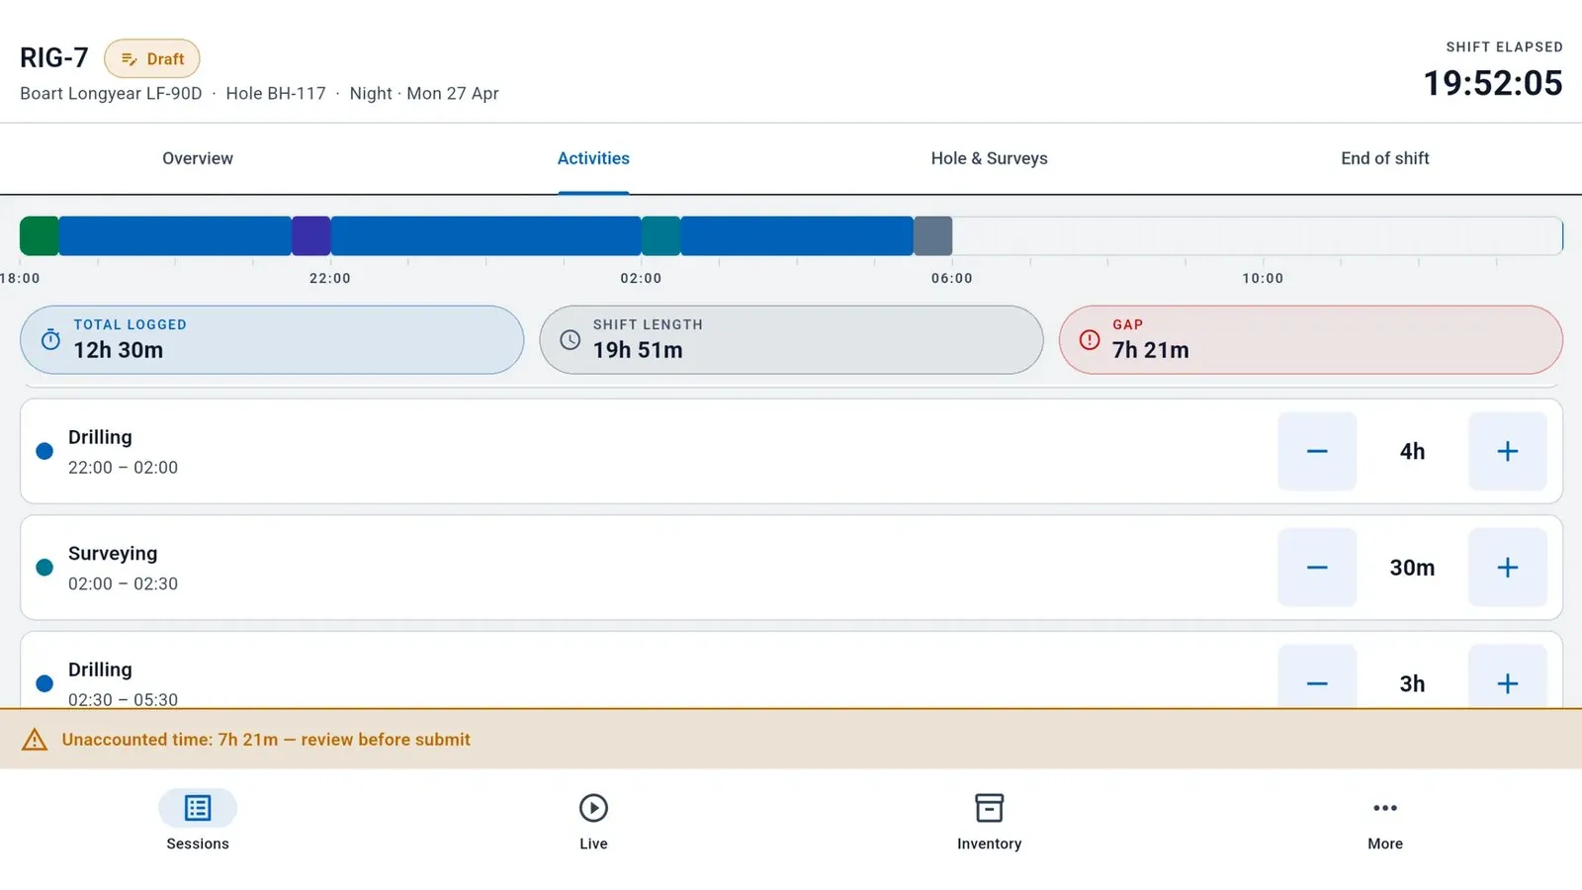Open the Total Logged 12h 30m chip
1582x890 pixels.
pyautogui.click(x=272, y=339)
